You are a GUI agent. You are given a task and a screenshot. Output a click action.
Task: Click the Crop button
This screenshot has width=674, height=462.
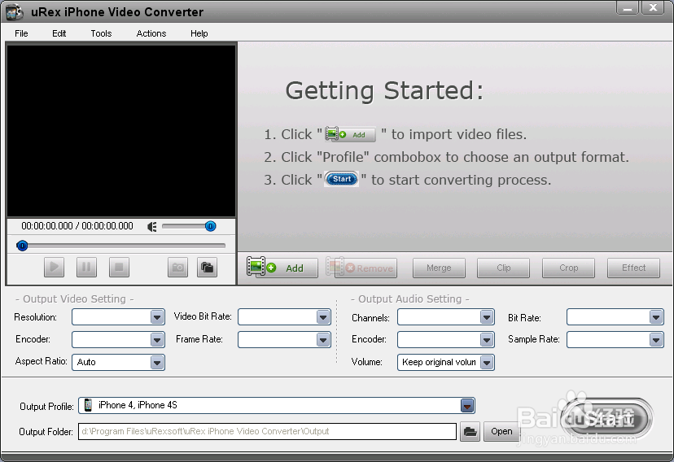[x=569, y=268]
